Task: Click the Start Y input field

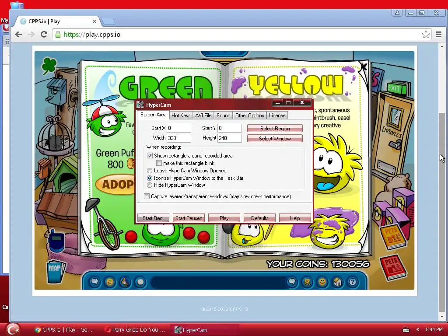Action: (x=230, y=128)
